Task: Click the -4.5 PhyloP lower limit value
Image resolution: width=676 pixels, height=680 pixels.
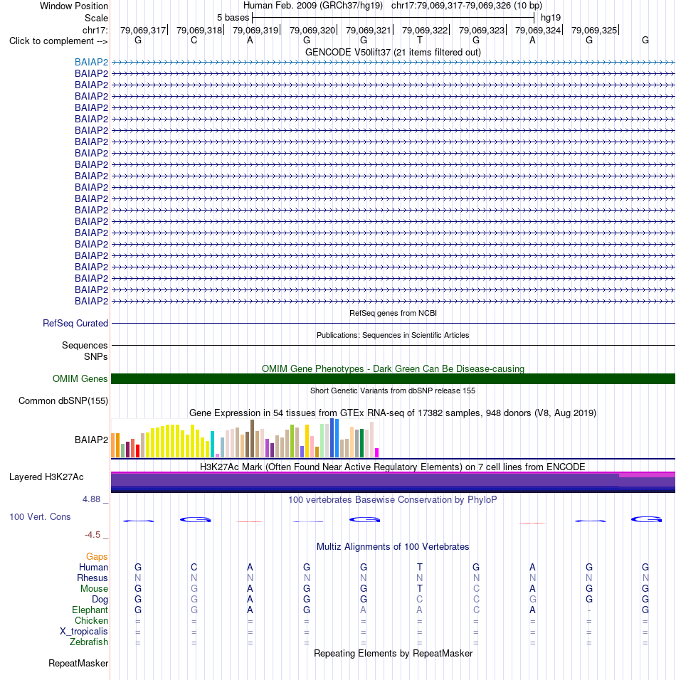Action: pos(93,535)
